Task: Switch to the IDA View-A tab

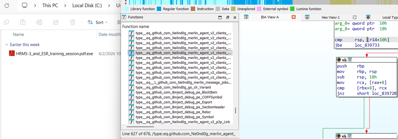Action: click(x=270, y=17)
